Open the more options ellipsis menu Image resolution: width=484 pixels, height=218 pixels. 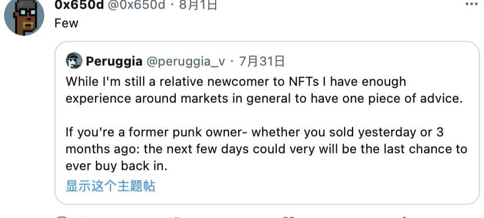[x=471, y=4]
